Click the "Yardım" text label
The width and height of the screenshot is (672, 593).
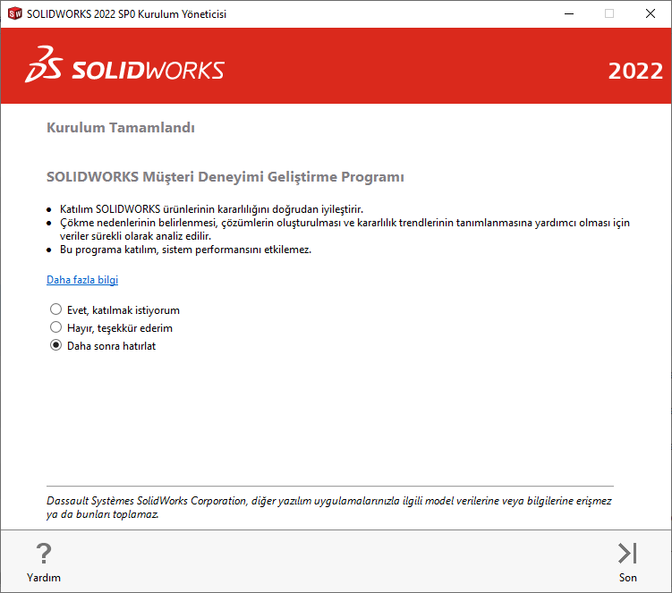[44, 578]
